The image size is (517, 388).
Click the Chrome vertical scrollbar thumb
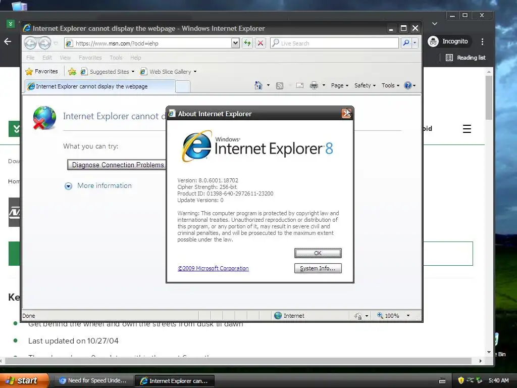point(489,98)
